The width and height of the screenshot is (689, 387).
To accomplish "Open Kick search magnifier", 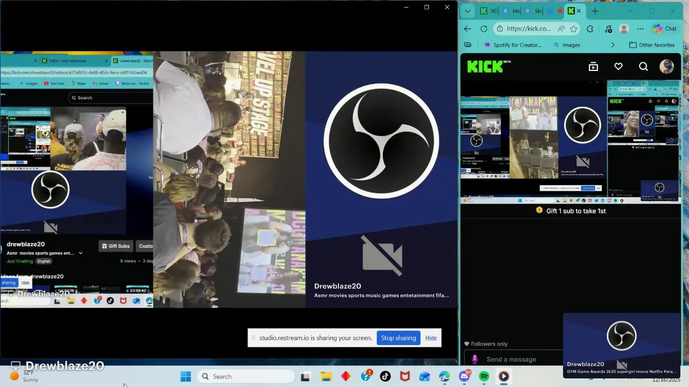I will click(643, 67).
